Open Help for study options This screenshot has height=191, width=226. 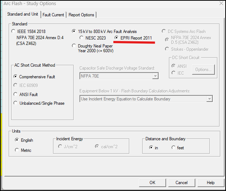[210, 183]
